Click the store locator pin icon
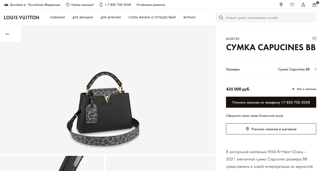The image size is (322, 171). [x=281, y=5]
